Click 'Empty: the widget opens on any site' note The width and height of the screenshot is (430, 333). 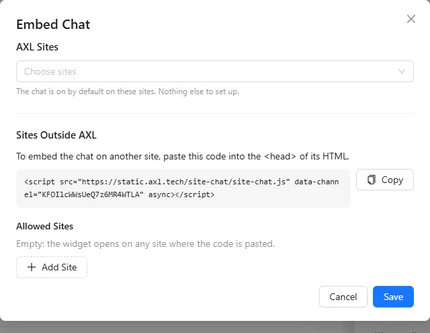point(145,244)
